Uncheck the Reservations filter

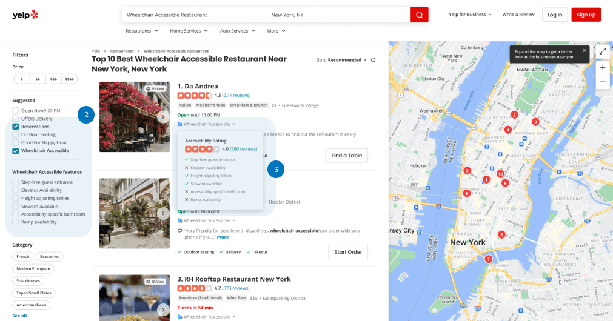coord(16,127)
